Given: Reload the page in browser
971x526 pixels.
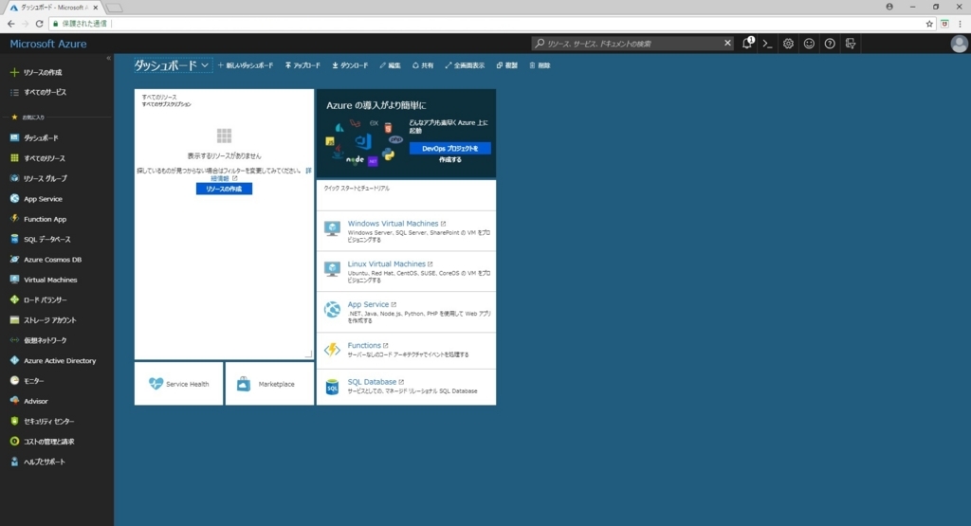Looking at the screenshot, I should (x=39, y=24).
